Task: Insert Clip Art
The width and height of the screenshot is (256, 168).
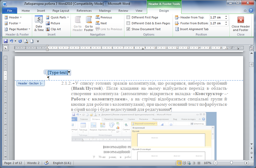Action: point(53,29)
